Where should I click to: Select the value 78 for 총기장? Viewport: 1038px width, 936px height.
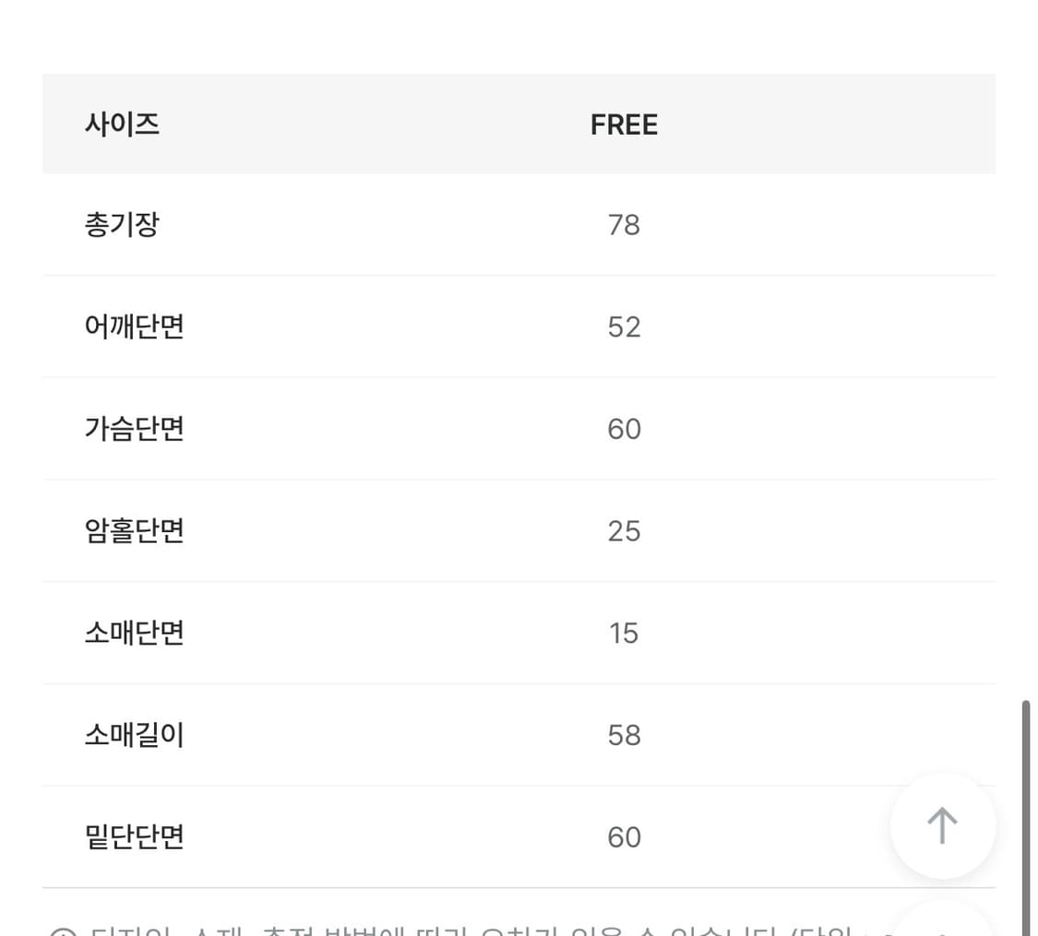point(624,224)
